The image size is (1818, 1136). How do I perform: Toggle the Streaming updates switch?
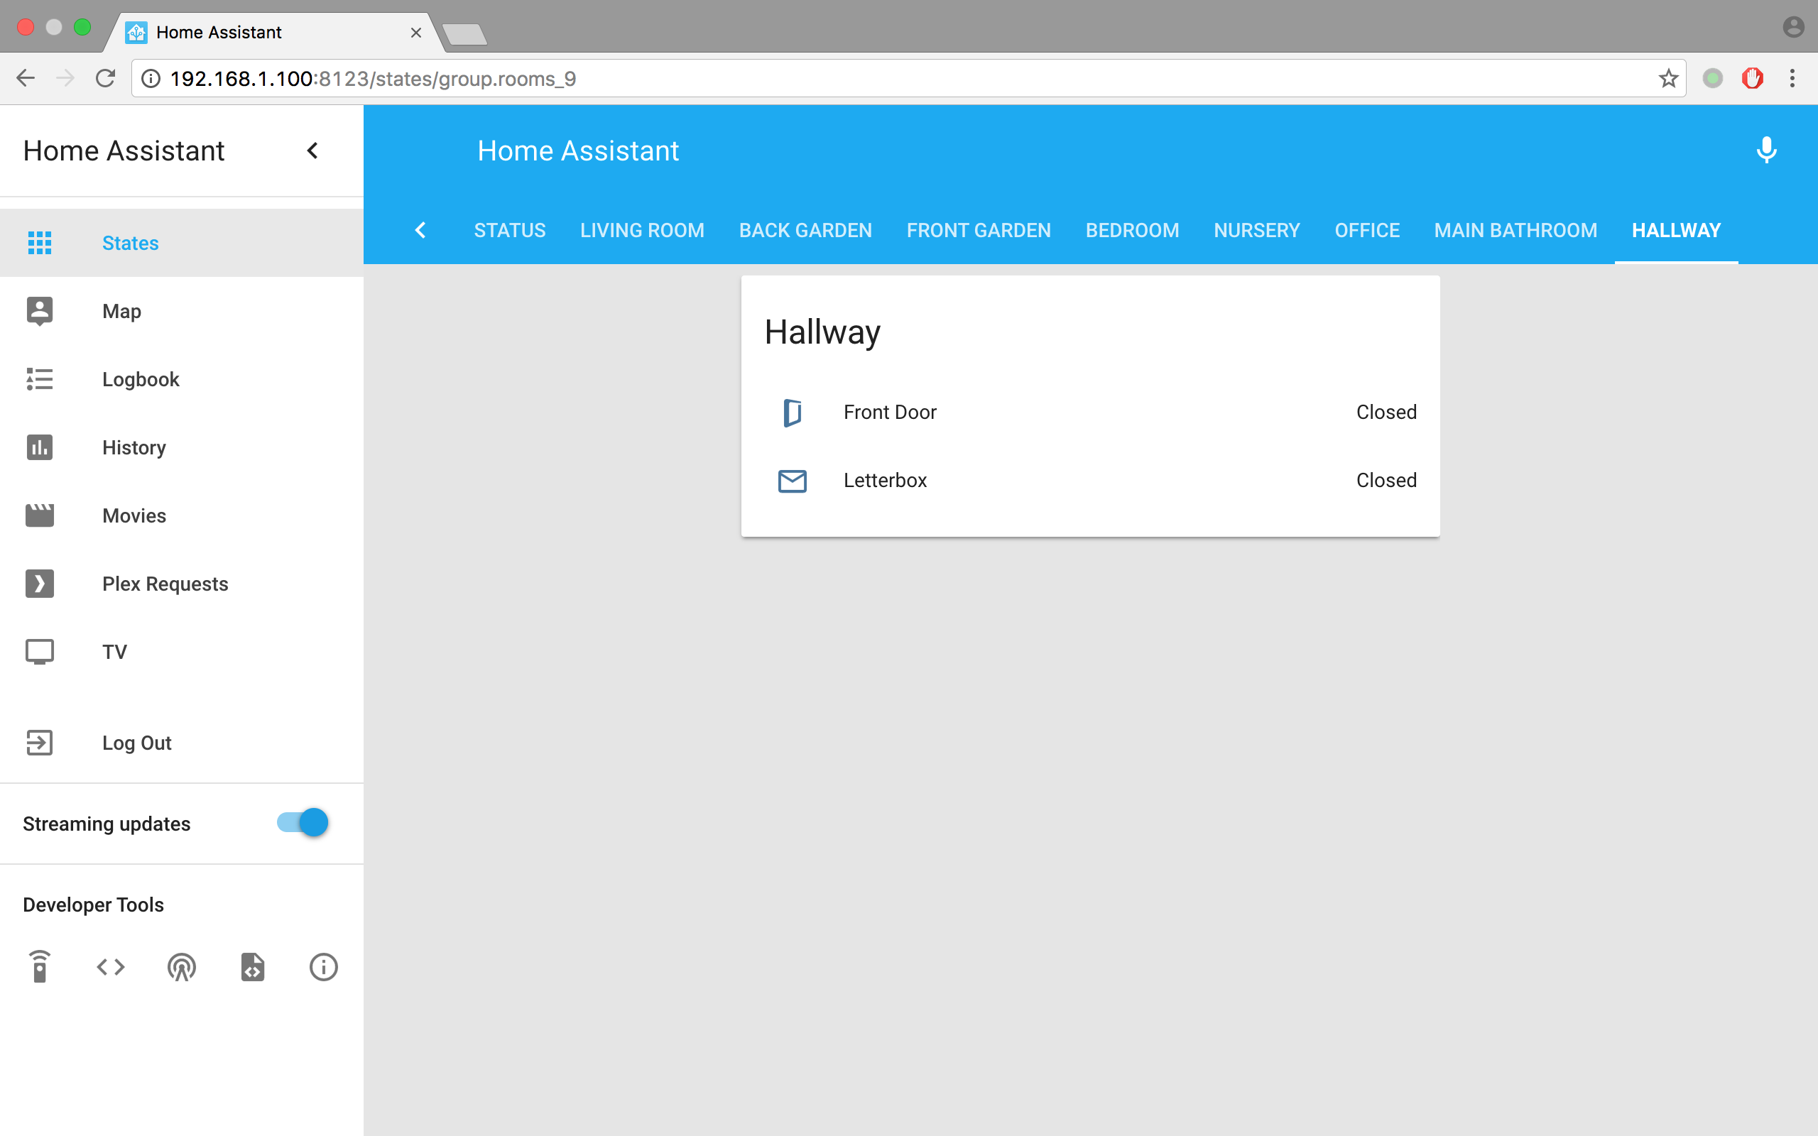303,823
